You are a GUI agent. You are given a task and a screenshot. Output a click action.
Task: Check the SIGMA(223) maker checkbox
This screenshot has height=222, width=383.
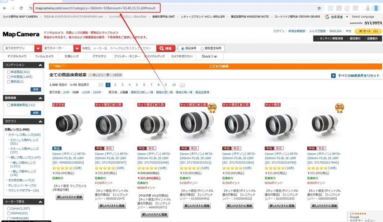[x=9, y=213]
